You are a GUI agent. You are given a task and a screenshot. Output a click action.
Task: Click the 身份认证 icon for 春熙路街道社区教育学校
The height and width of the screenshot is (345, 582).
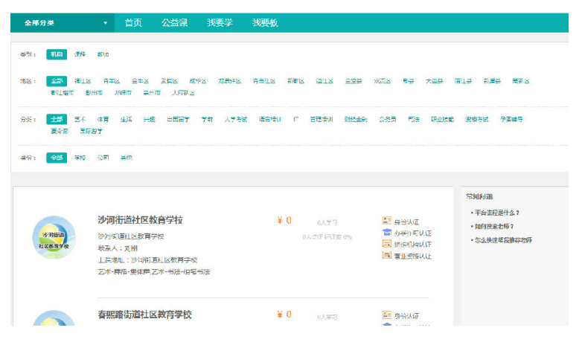(386, 315)
